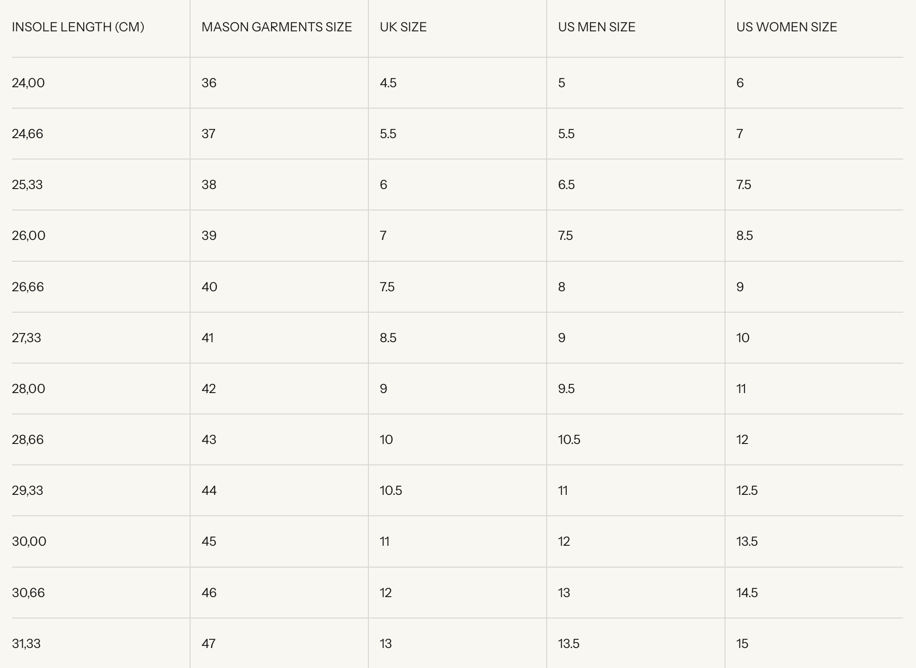
Task: Select US women size 14.5 cell
Action: 747,593
